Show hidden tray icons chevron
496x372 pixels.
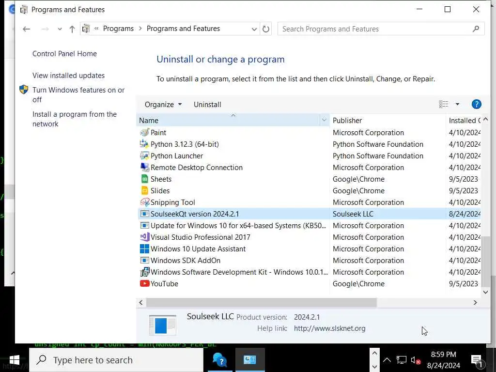pos(387,360)
